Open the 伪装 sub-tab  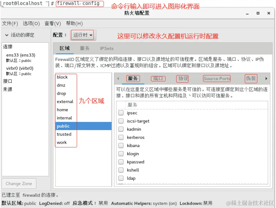click(251, 78)
